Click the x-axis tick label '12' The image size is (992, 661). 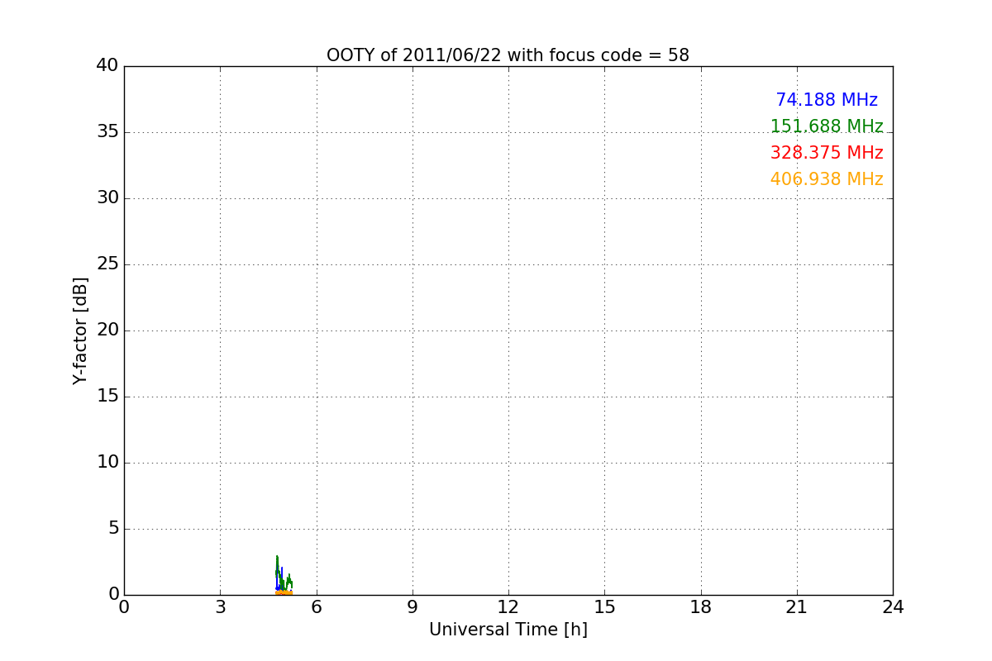[x=508, y=607]
